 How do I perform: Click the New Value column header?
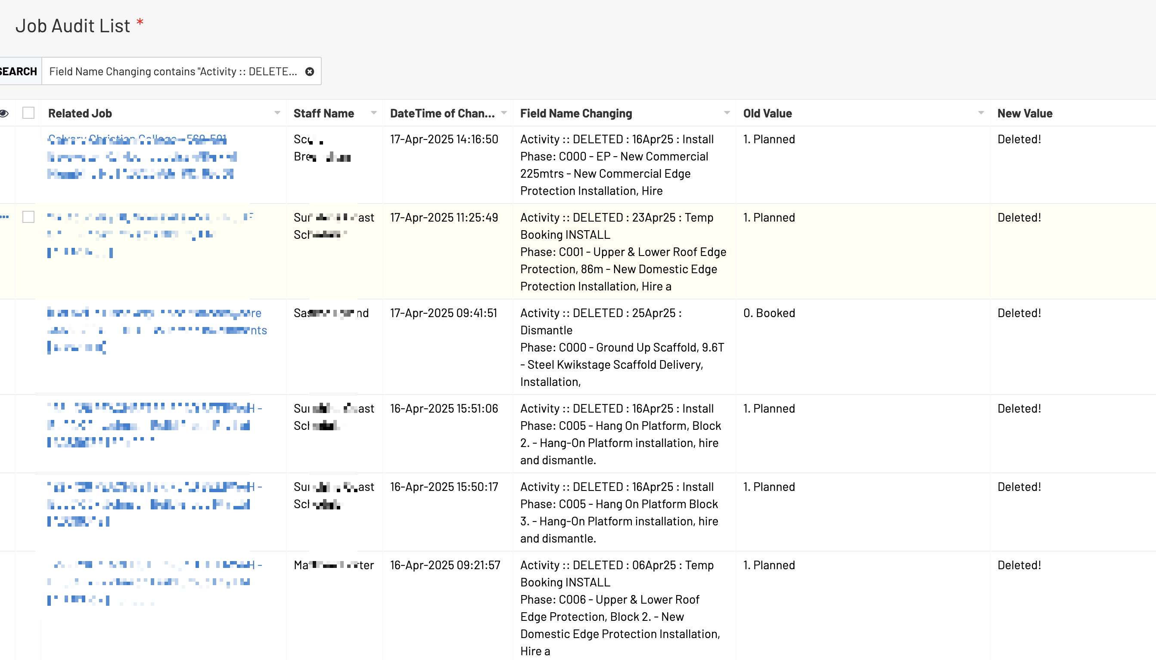(x=1025, y=113)
